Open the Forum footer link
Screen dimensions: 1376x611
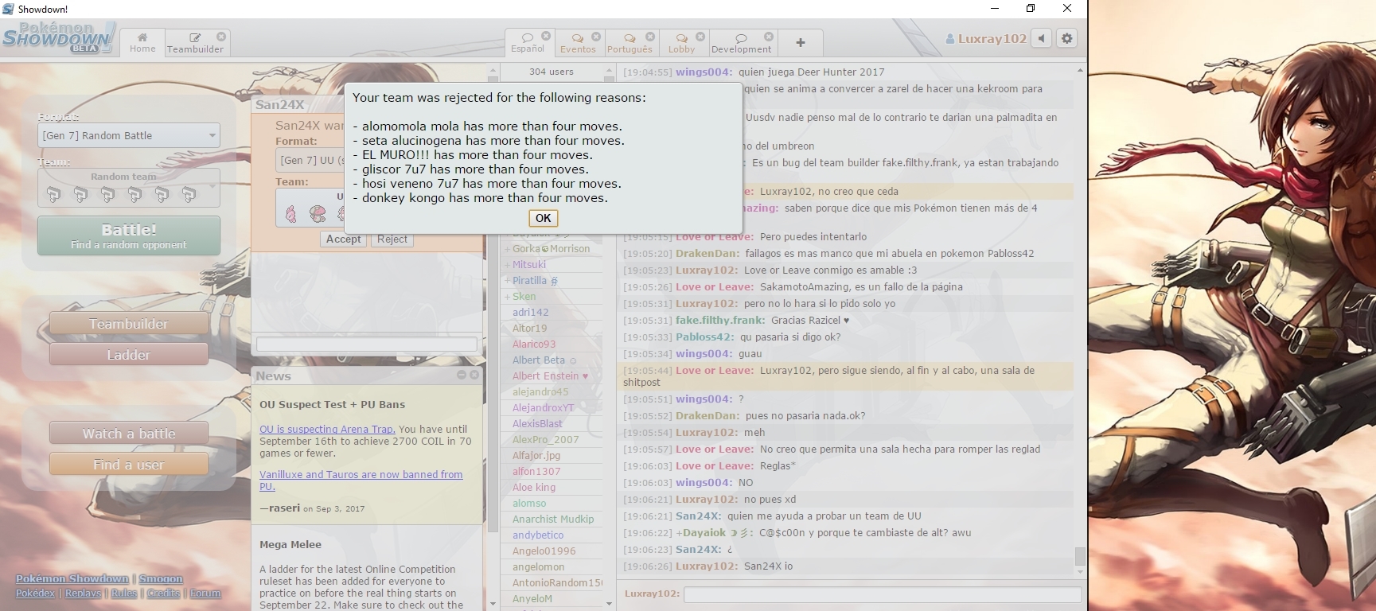(205, 593)
